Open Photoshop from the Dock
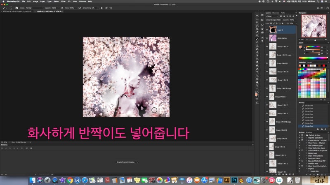The image size is (330, 185). tap(234, 180)
